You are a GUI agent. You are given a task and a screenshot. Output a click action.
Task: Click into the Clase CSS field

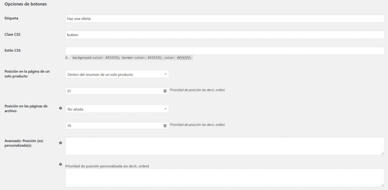pyautogui.click(x=225, y=35)
